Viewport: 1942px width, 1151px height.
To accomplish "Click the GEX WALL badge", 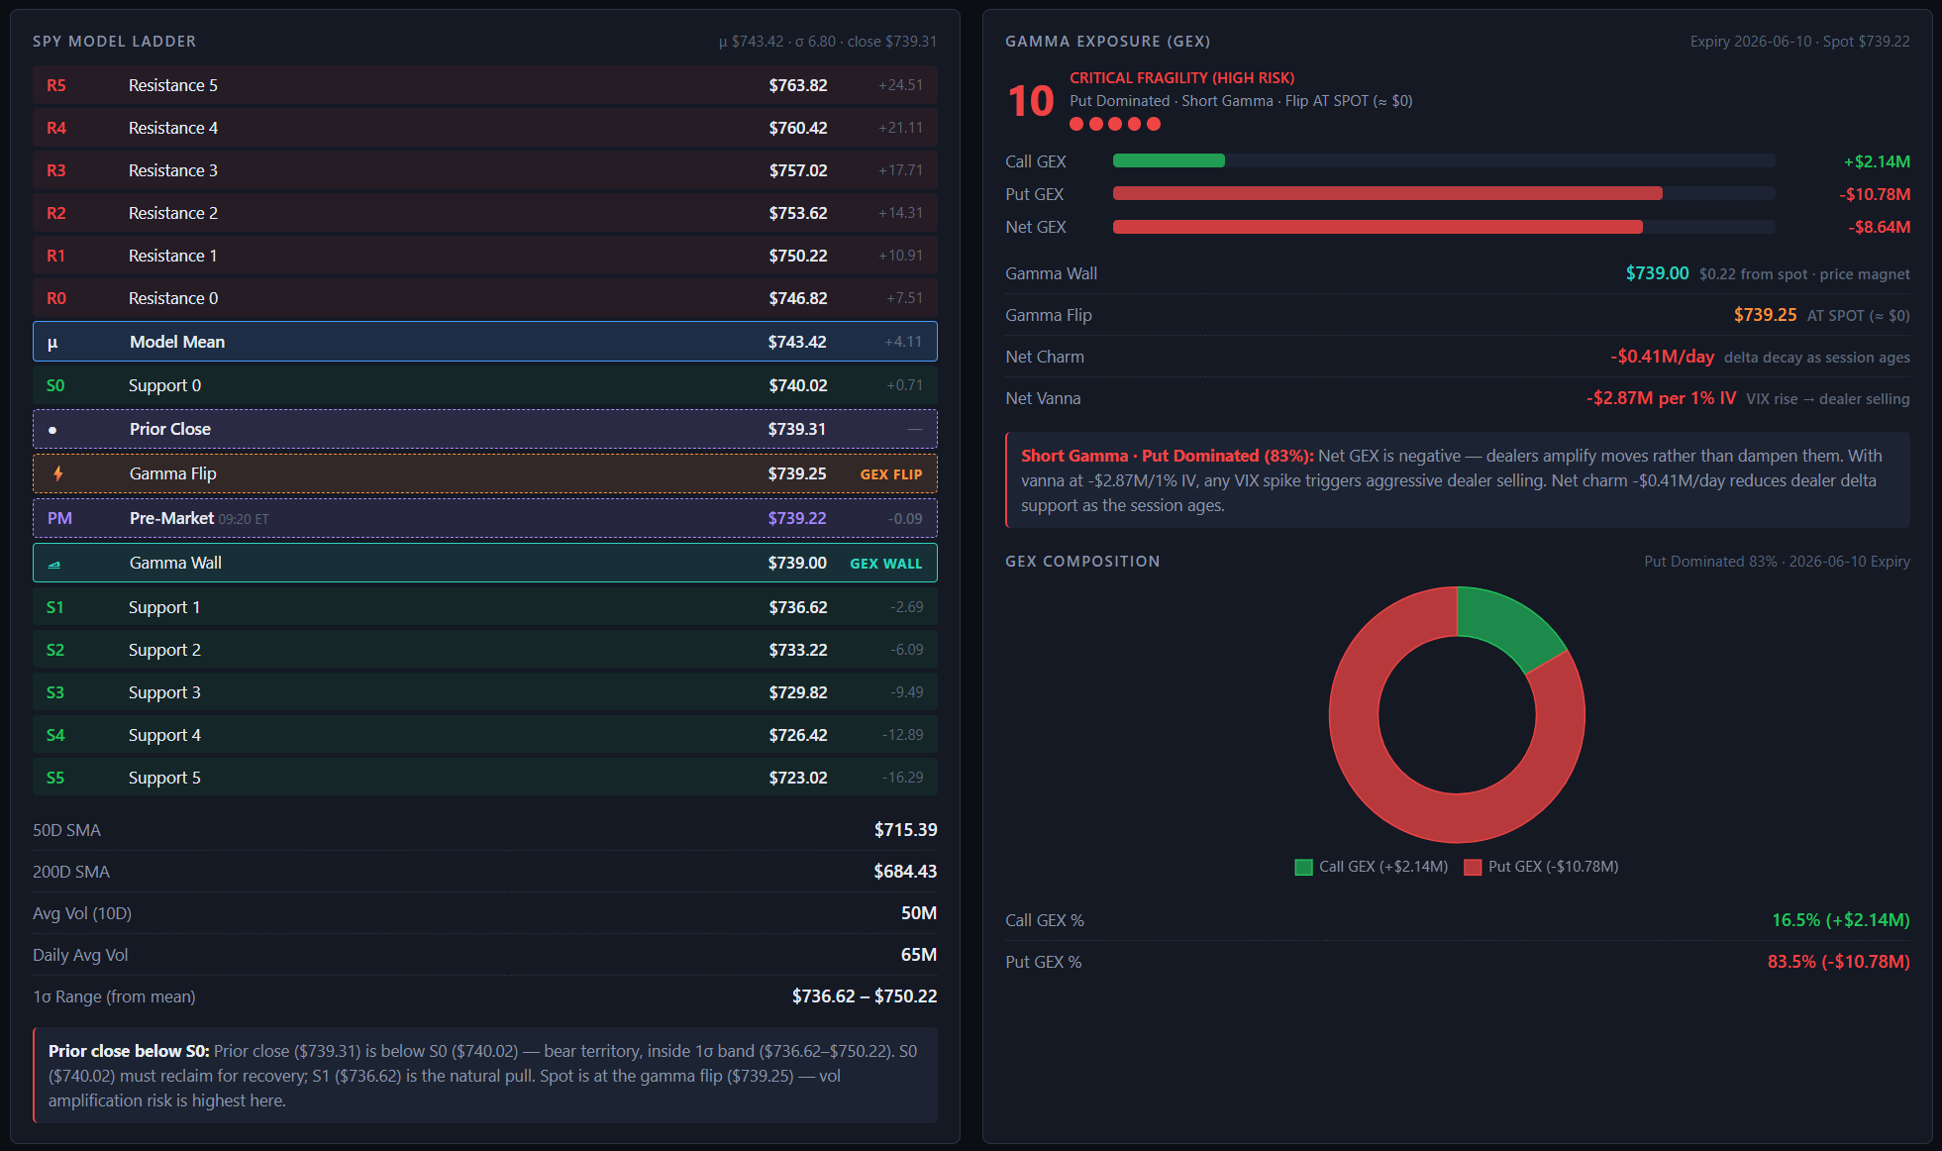I will pyautogui.click(x=886, y=564).
